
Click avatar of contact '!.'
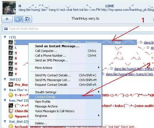click(11, 48)
